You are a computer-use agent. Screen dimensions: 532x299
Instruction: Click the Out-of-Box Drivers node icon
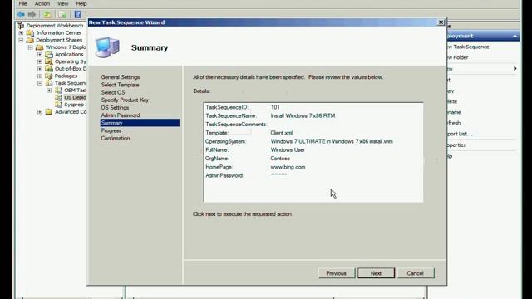click(x=49, y=68)
